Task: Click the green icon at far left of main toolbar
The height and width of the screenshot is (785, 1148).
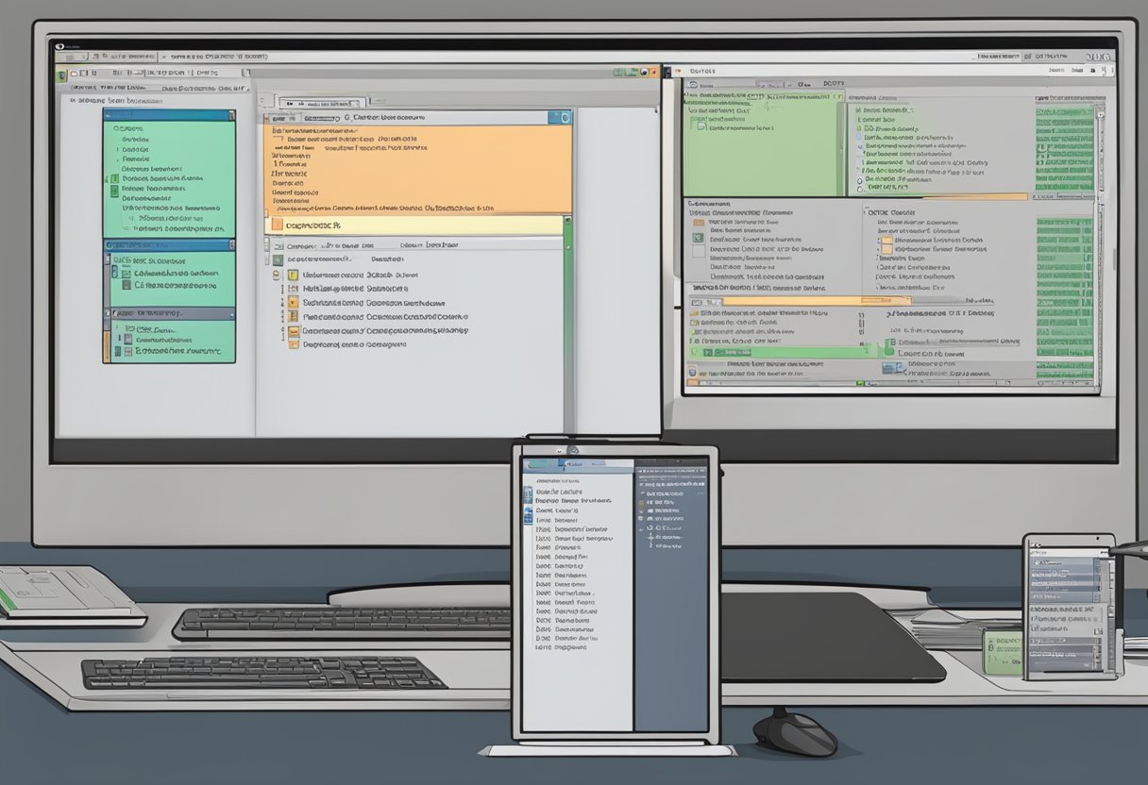Action: point(62,73)
